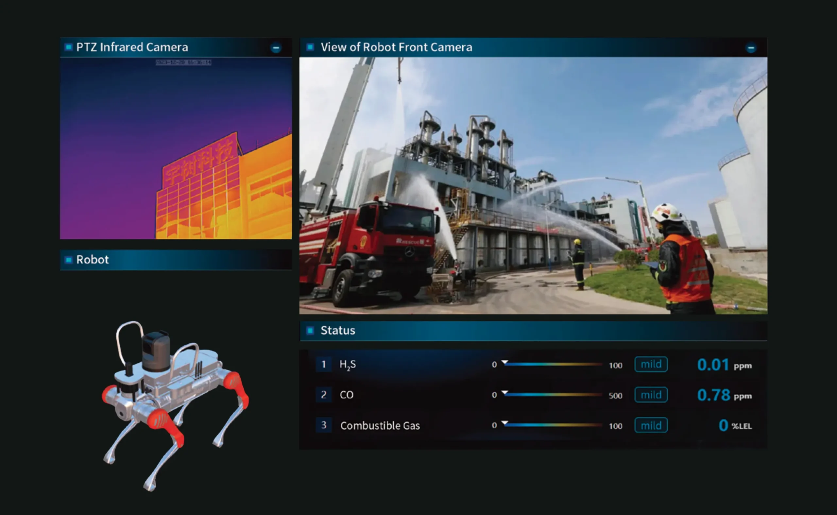Click square icon beside Robot Front Camera title
Viewport: 837px width, 515px height.
point(310,47)
